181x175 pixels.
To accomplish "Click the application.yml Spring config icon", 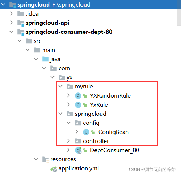I will click(53, 169).
